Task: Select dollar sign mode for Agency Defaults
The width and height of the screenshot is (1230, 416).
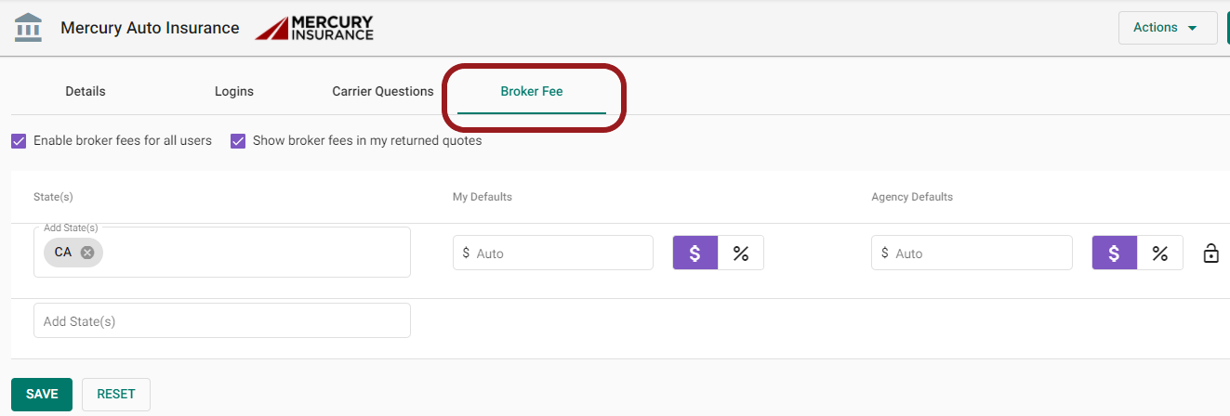Action: 1114,253
